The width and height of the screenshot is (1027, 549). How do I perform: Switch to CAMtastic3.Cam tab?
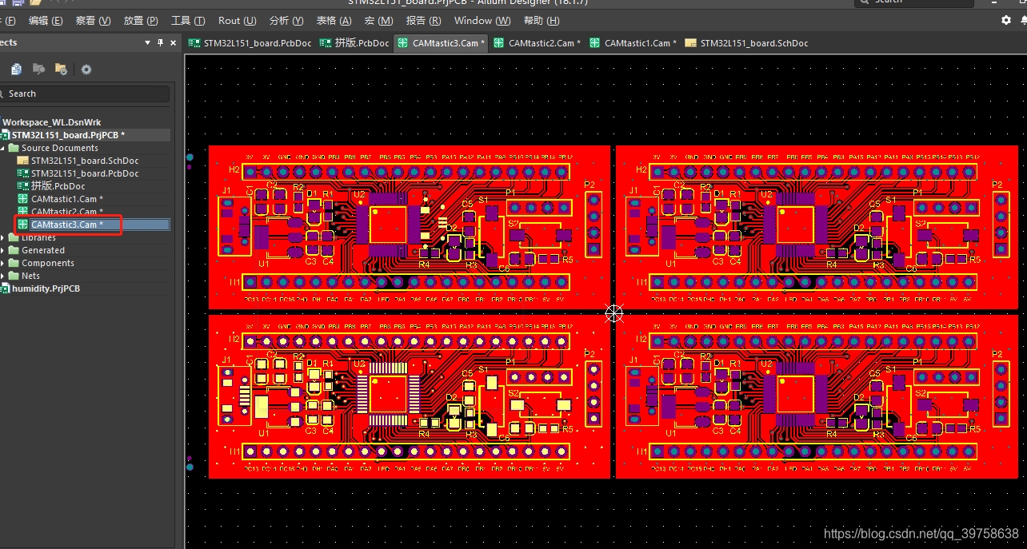[441, 43]
